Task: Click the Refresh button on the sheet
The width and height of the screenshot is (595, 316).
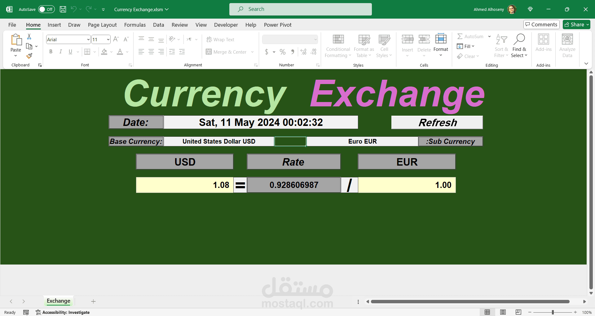Action: point(437,122)
